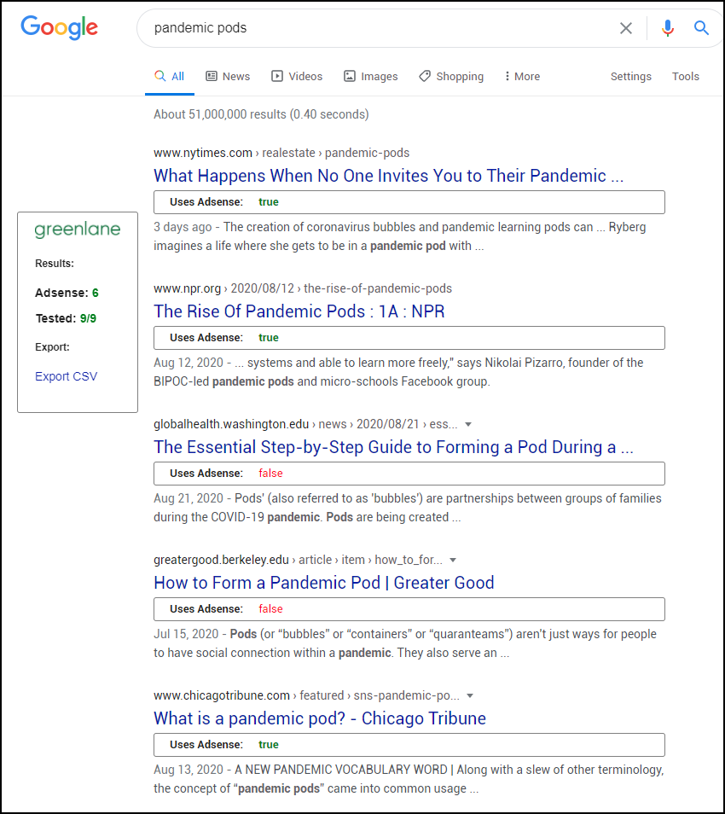The image size is (725, 814).
Task: Click the Export: label in greenlane panel
Action: coord(52,346)
